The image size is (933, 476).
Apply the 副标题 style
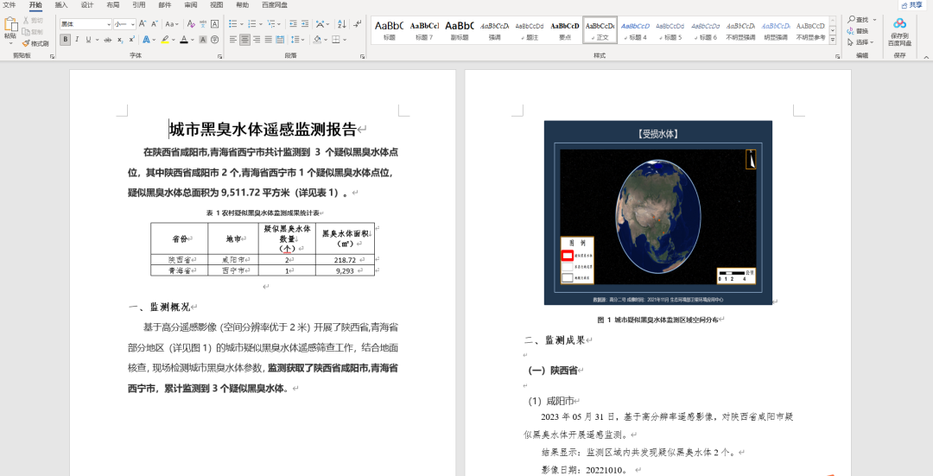(x=460, y=30)
